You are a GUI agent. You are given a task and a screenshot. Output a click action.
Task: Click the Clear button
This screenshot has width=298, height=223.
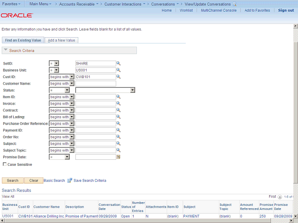click(x=34, y=181)
